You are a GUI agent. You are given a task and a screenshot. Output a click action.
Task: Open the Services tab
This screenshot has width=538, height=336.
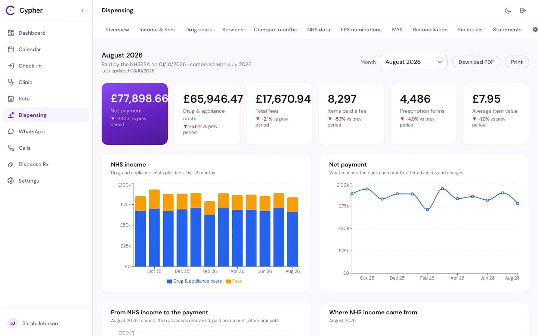click(x=233, y=29)
